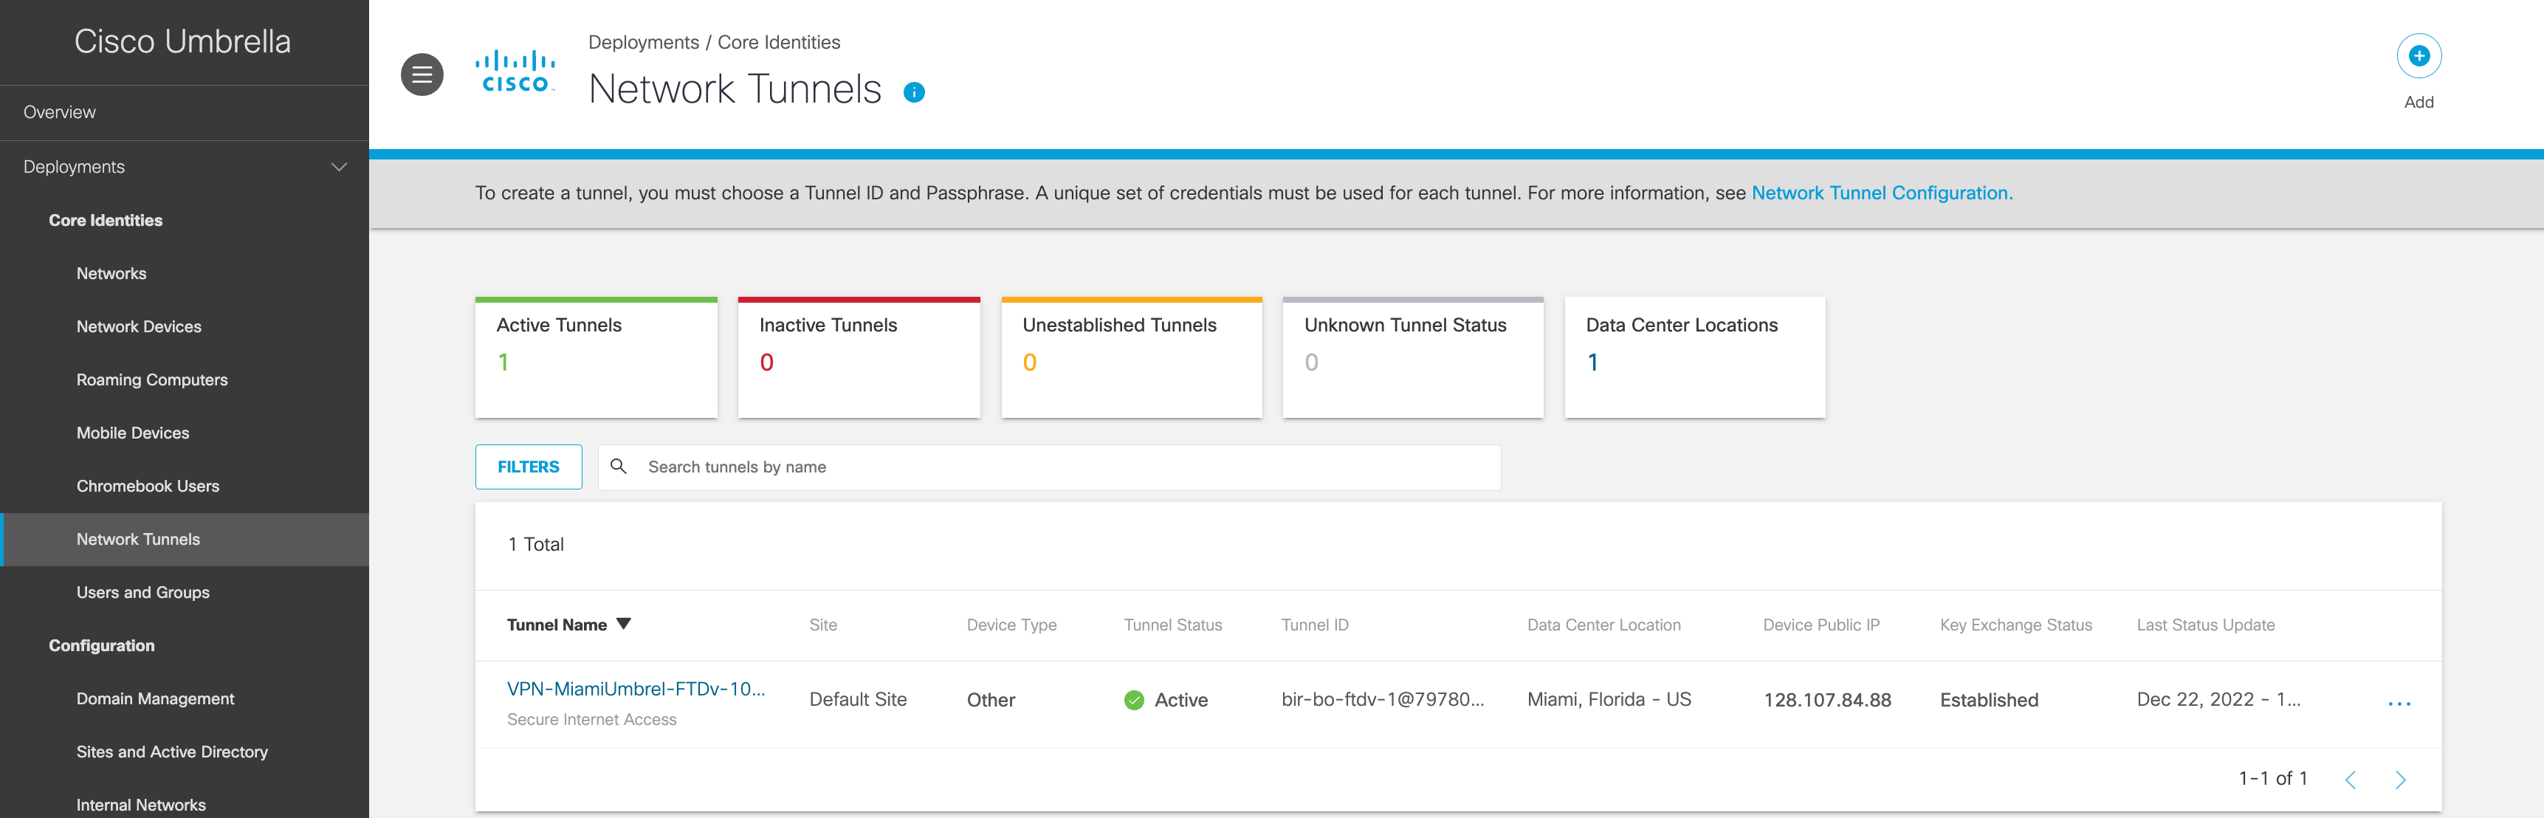Go to the previous results page
This screenshot has width=2544, height=818.
pyautogui.click(x=2349, y=780)
